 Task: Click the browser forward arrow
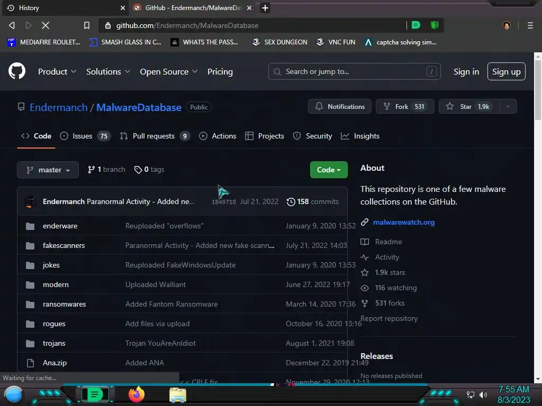tap(29, 25)
